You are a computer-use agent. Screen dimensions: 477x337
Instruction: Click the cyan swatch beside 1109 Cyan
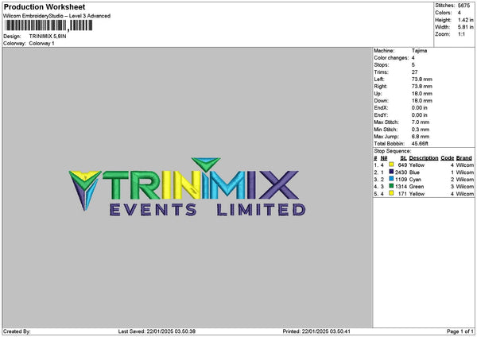click(x=391, y=179)
